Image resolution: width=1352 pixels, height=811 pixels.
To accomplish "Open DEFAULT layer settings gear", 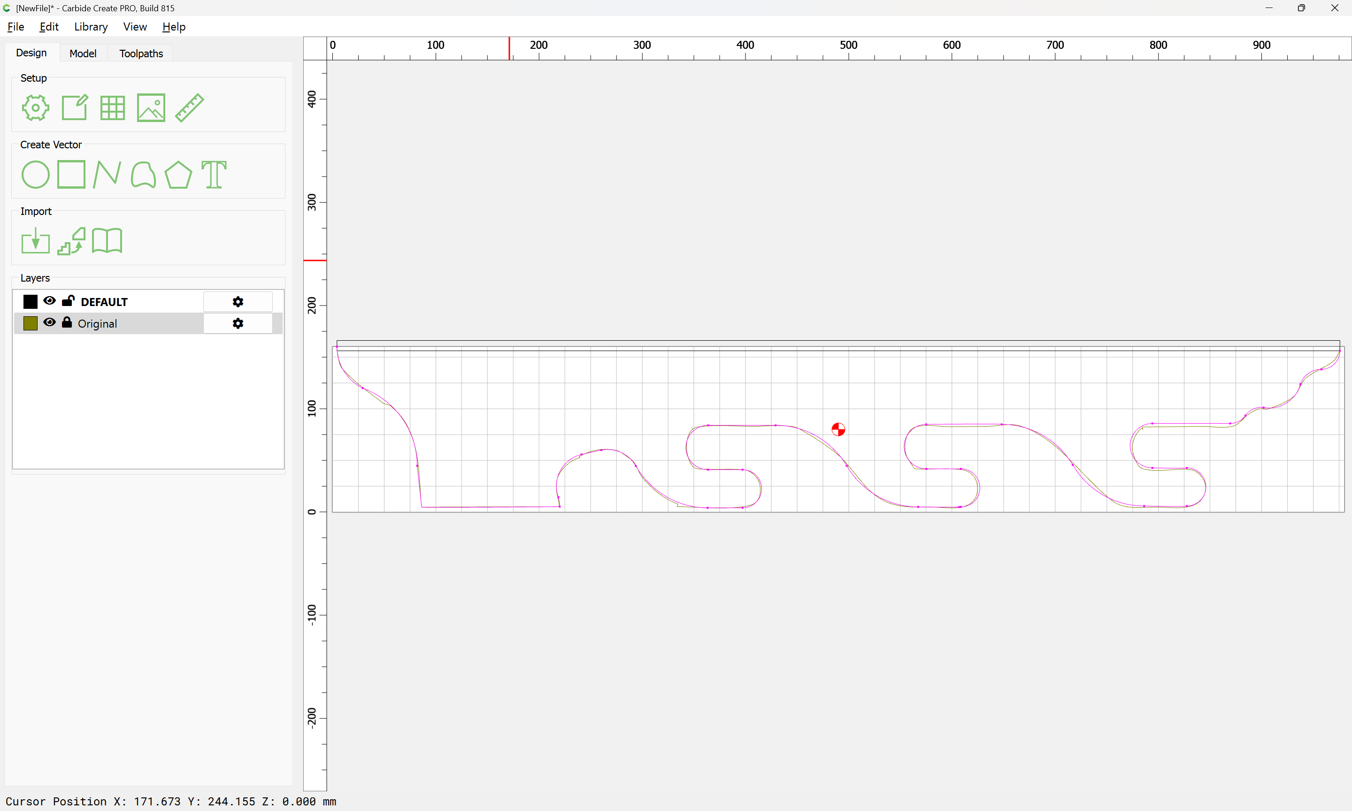I will pyautogui.click(x=238, y=302).
